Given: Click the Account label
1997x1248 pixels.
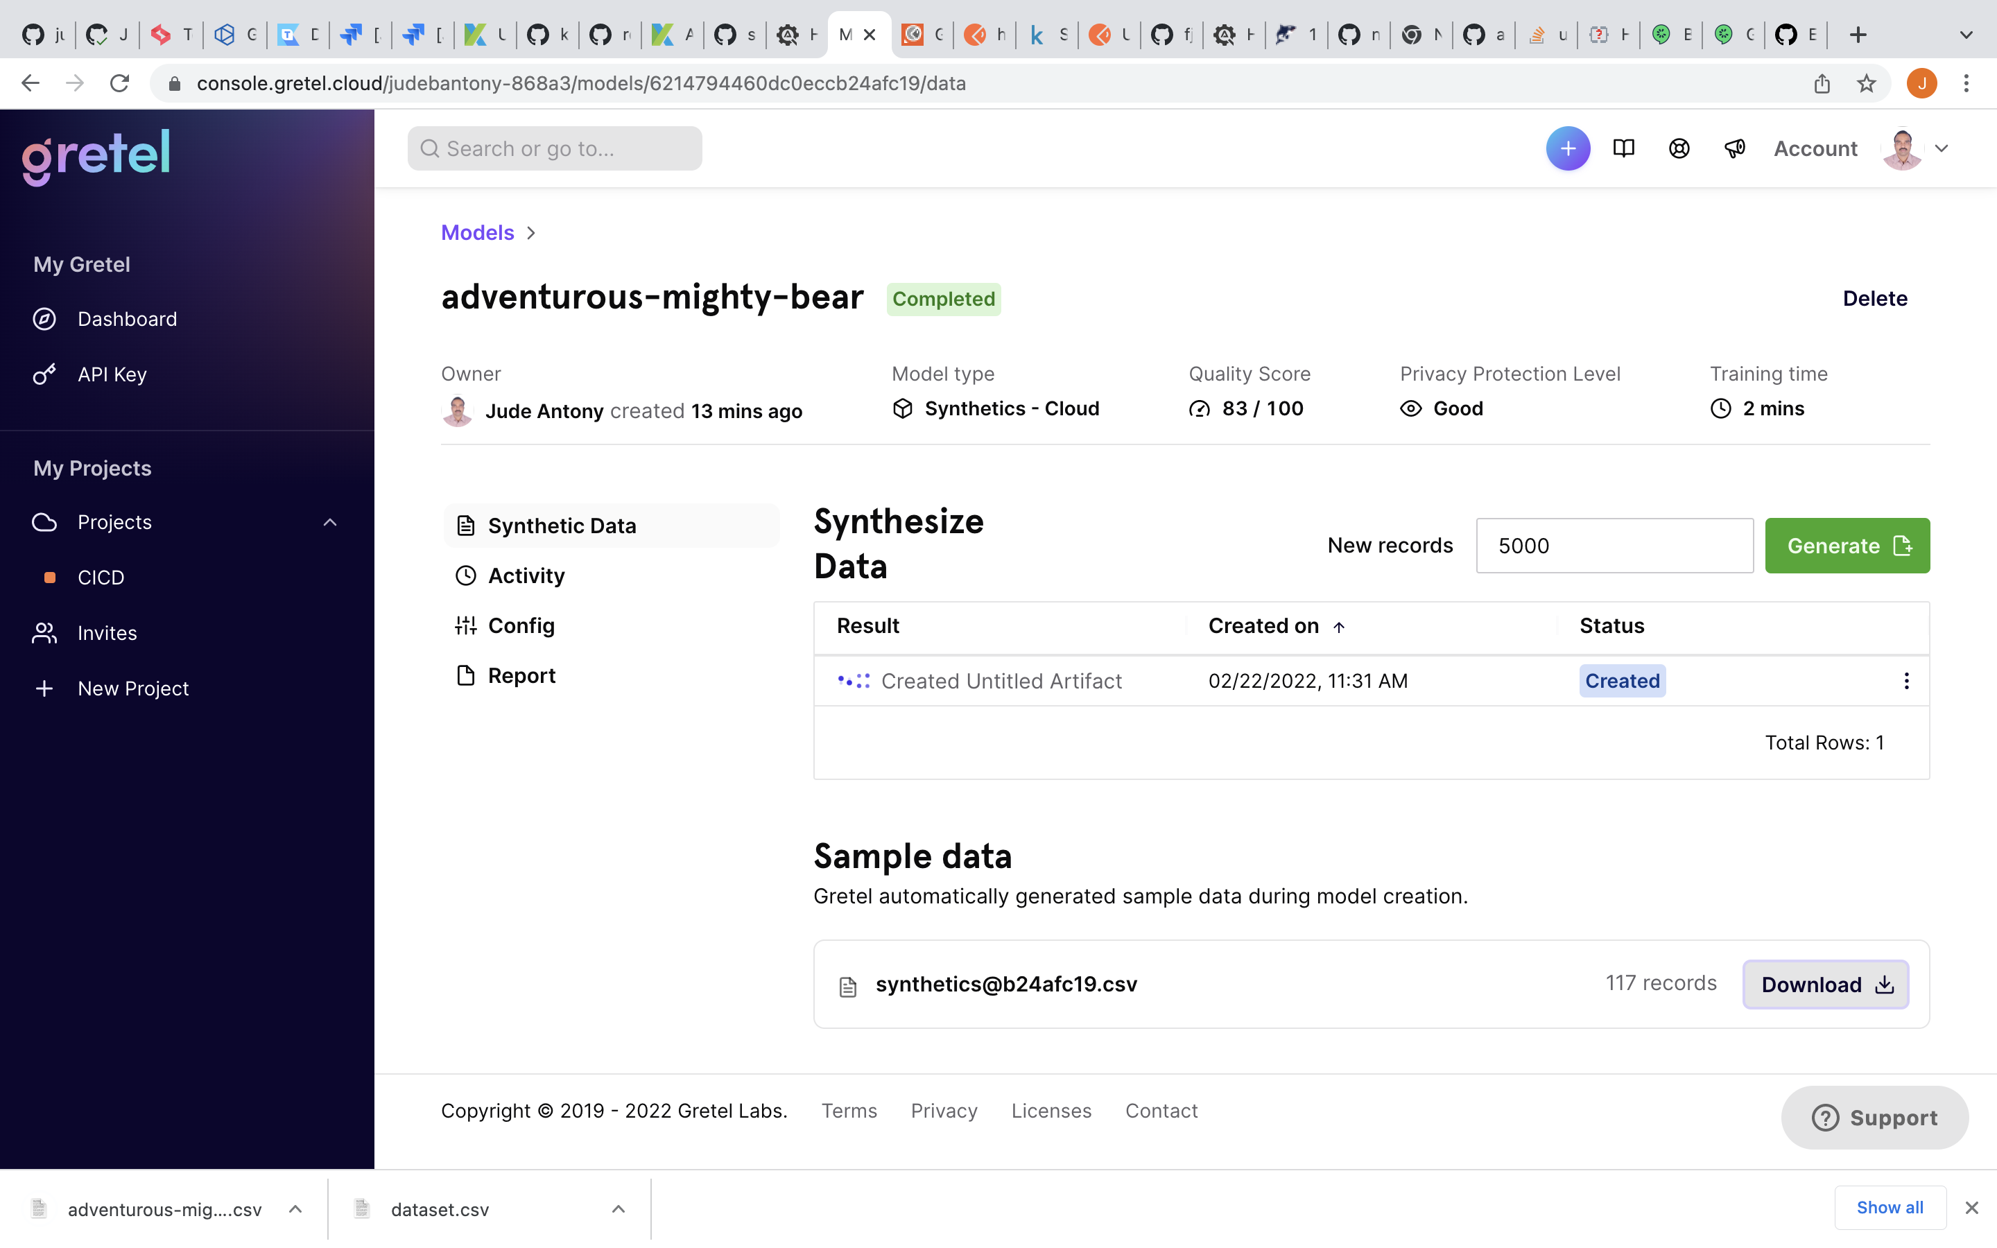Looking at the screenshot, I should click(x=1815, y=148).
